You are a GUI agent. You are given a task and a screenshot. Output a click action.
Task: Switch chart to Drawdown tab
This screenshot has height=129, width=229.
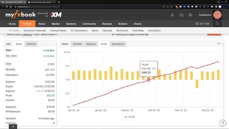(118, 44)
